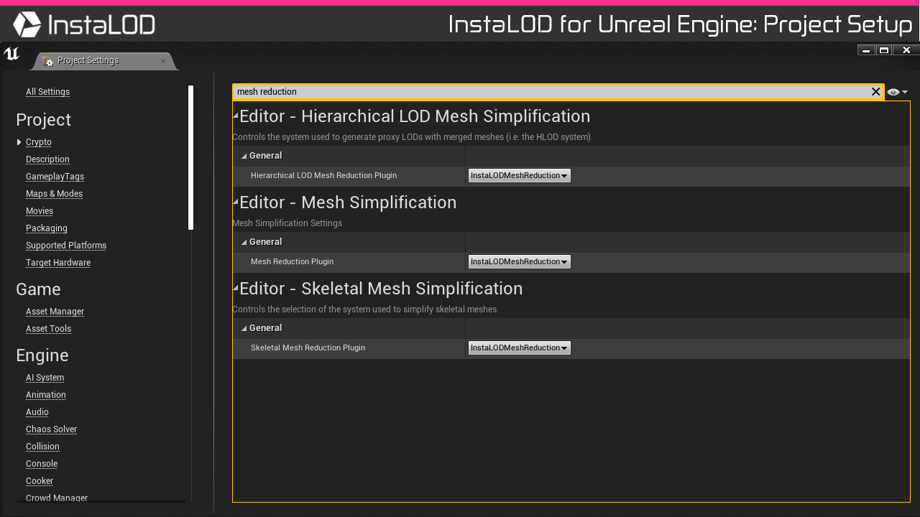Collapse the General section under Mesh Simplification
This screenshot has height=517, width=920.
tap(244, 241)
